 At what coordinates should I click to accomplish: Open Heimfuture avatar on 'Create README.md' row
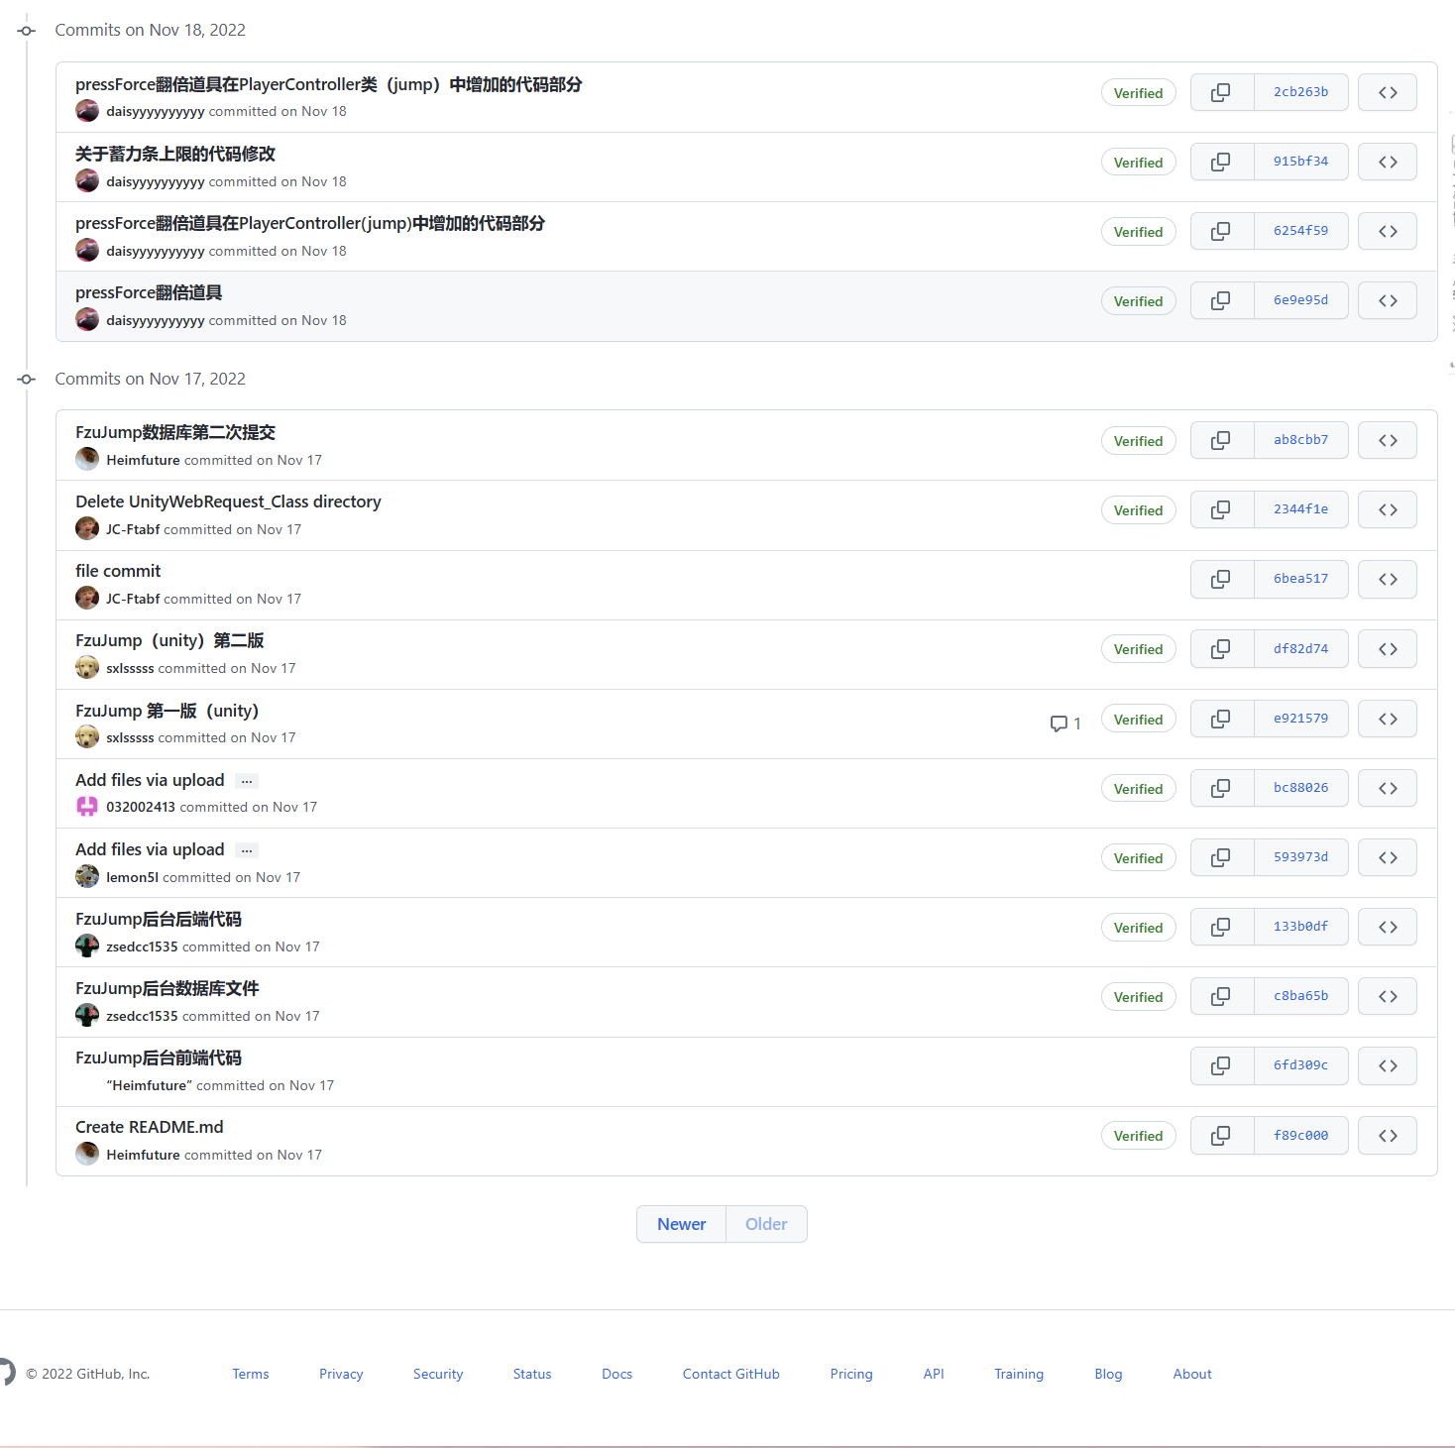point(87,1154)
